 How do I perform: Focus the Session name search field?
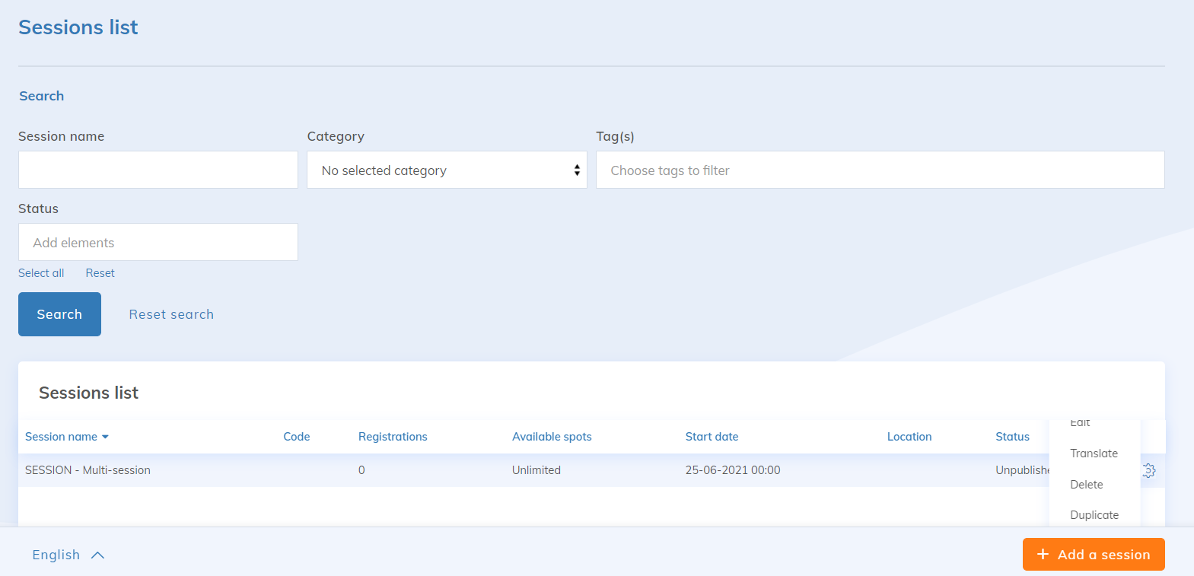point(158,170)
